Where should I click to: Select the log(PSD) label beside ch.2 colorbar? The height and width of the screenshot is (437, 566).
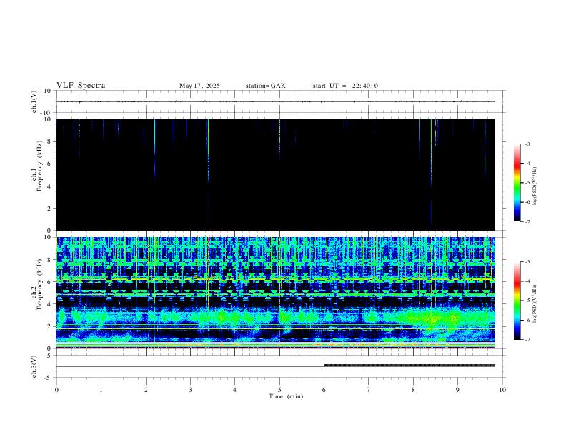(535, 304)
